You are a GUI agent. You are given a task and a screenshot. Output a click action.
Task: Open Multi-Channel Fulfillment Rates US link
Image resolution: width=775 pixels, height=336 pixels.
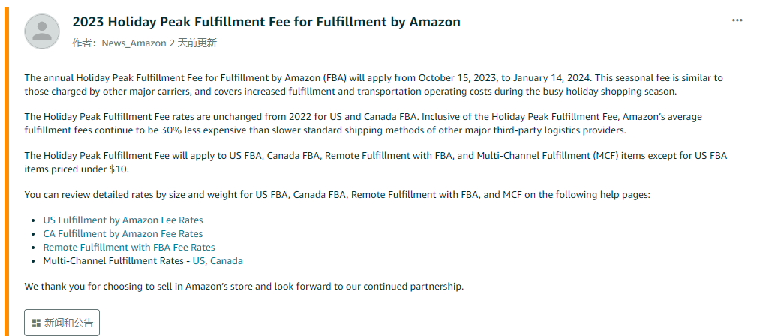pos(199,260)
